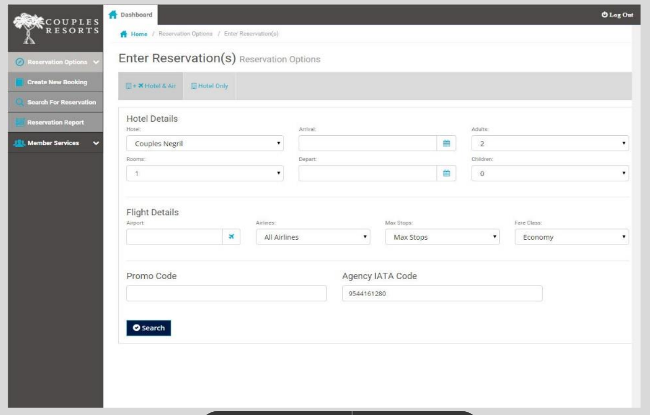650x415 pixels.
Task: Click the Create New Booking sidebar icon
Action: tap(19, 83)
